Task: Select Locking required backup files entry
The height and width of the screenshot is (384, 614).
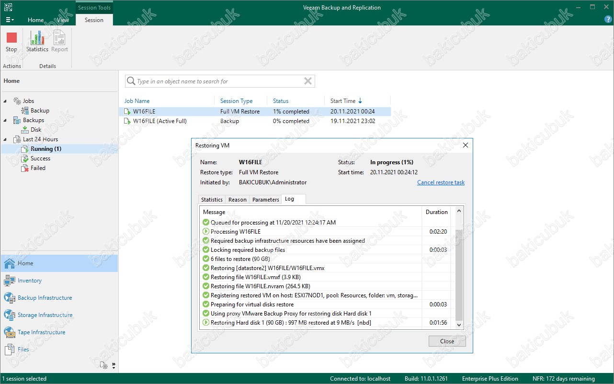Action: tap(326, 250)
